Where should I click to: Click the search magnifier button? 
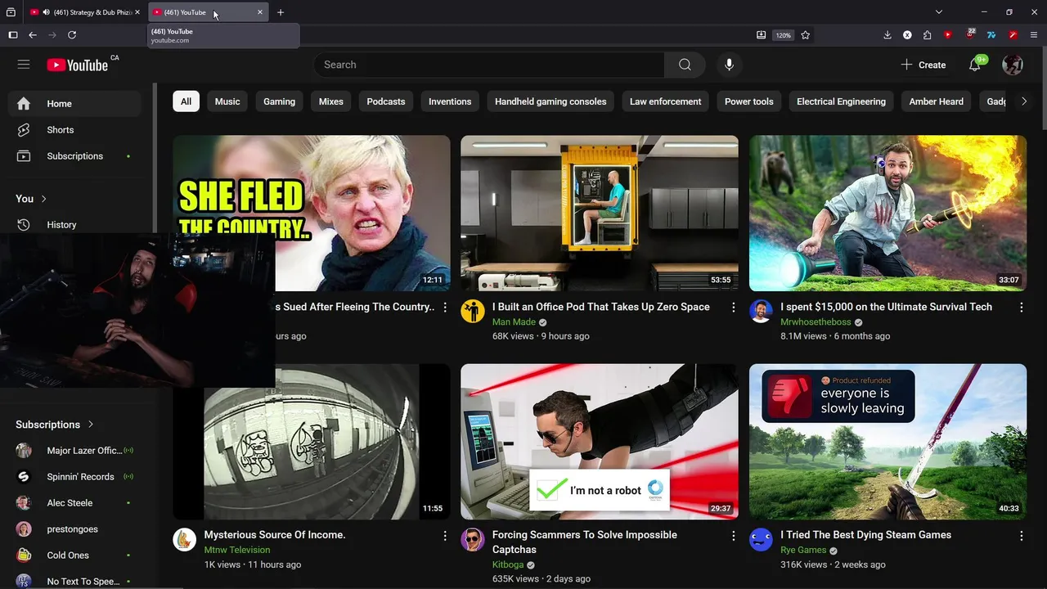pyautogui.click(x=685, y=65)
